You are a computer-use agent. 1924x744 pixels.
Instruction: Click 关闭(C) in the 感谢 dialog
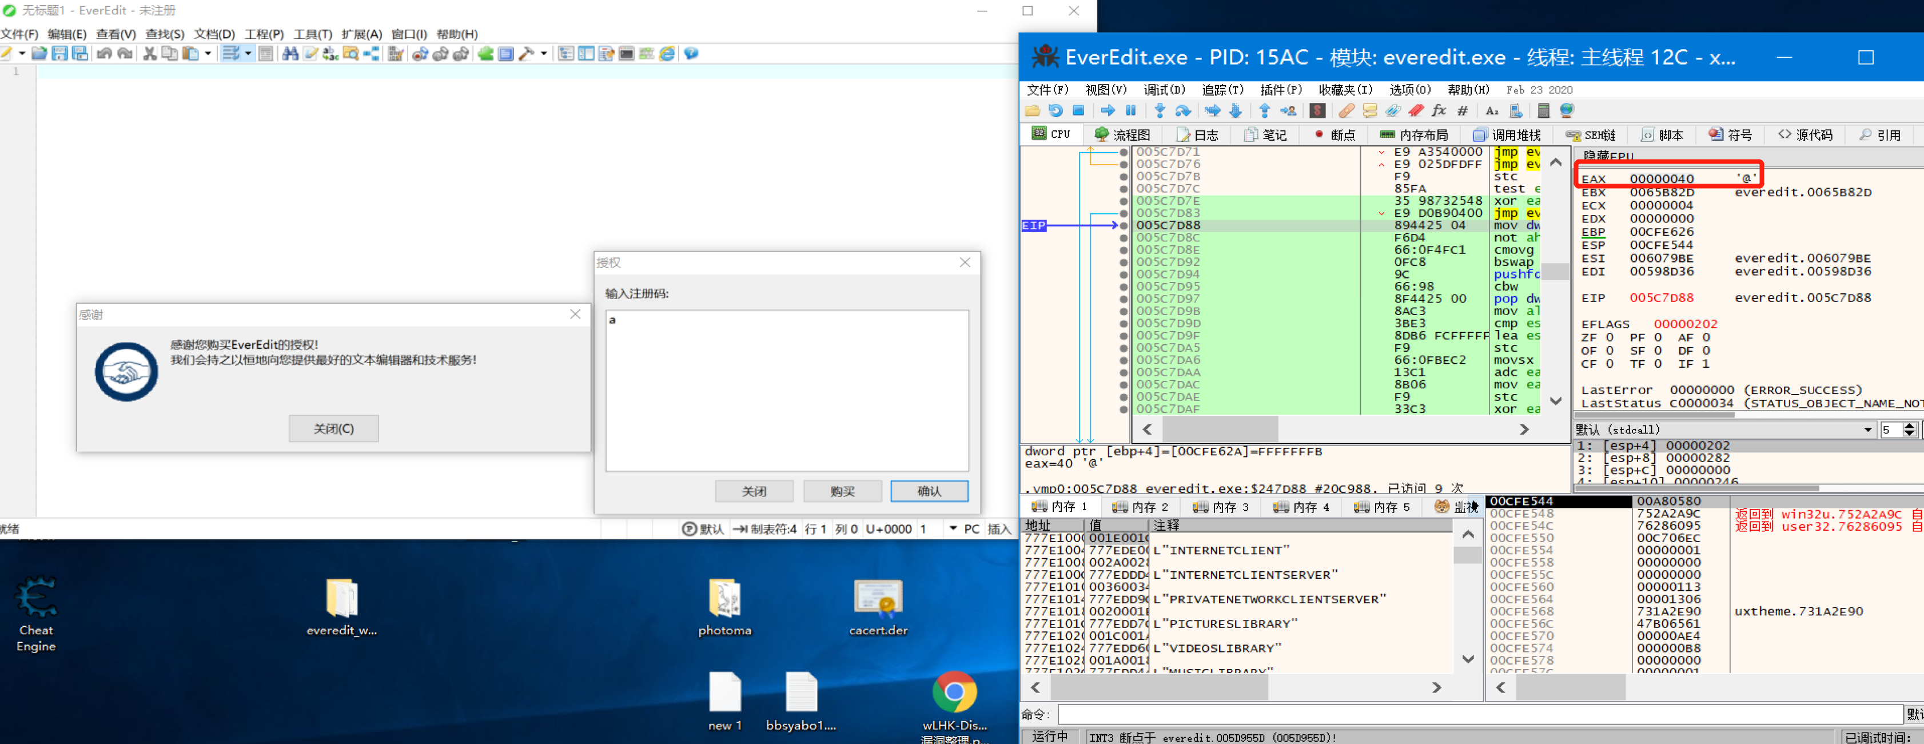pyautogui.click(x=333, y=428)
